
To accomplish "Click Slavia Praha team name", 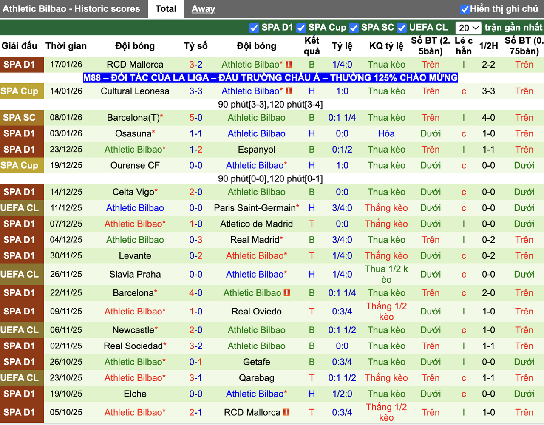I will click(135, 275).
